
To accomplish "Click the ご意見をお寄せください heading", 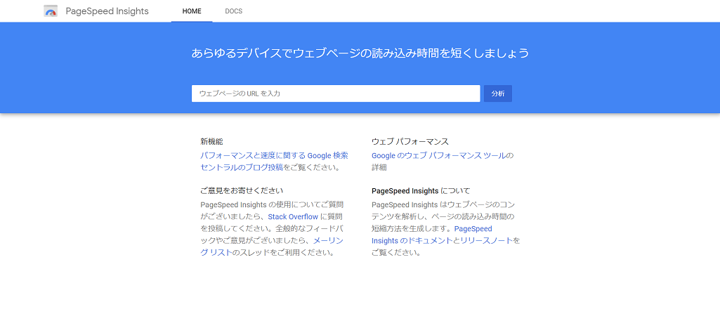I will (242, 190).
